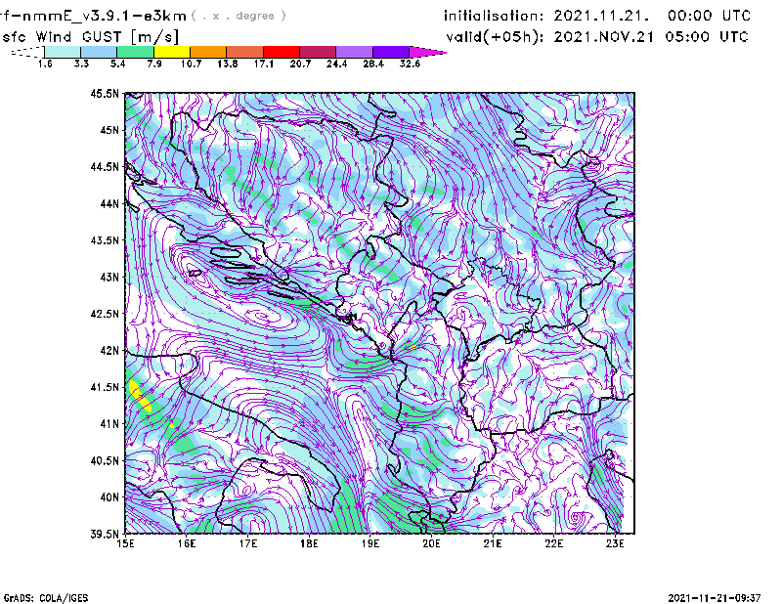782x604 pixels.
Task: Click the 32.6 colorbar value label
Action: (x=410, y=64)
